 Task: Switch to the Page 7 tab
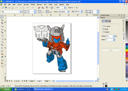pyautogui.click(x=47, y=81)
